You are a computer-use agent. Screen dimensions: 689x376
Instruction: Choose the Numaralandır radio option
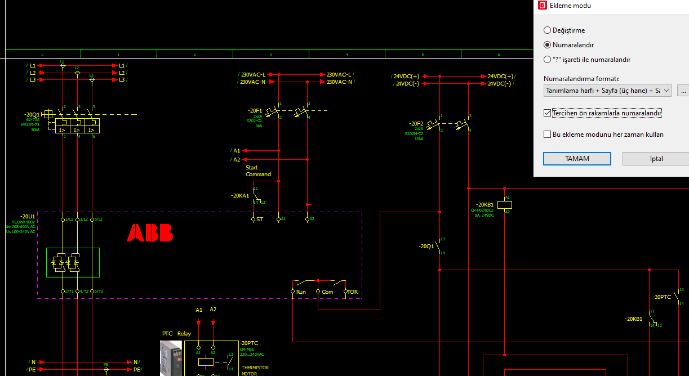click(x=569, y=45)
